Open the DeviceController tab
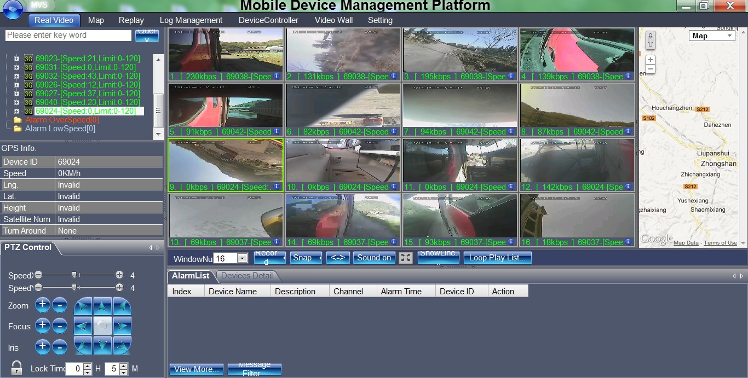Image resolution: width=748 pixels, height=378 pixels. point(269,20)
